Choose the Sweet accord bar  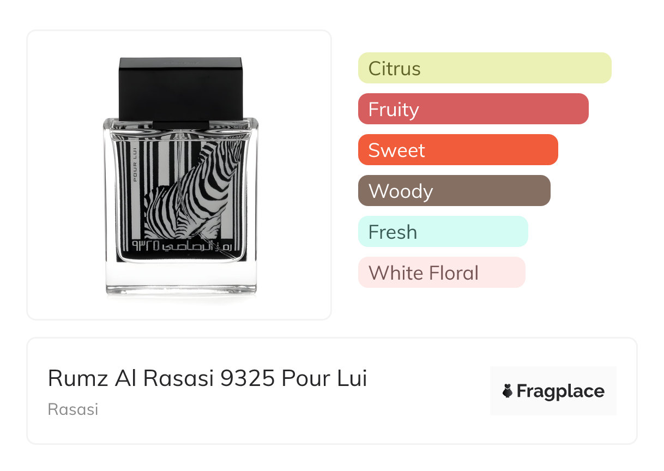click(457, 150)
